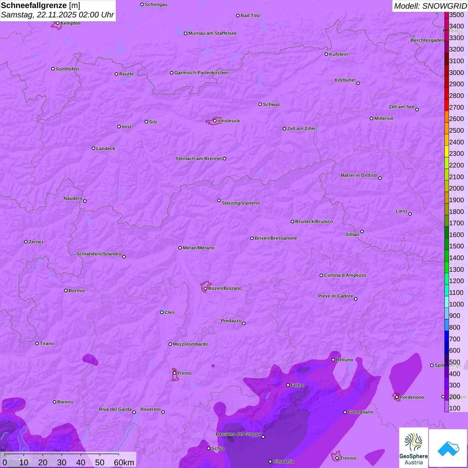
Task: Click the 'Murnau am Staffelsee' label
Action: click(x=212, y=33)
